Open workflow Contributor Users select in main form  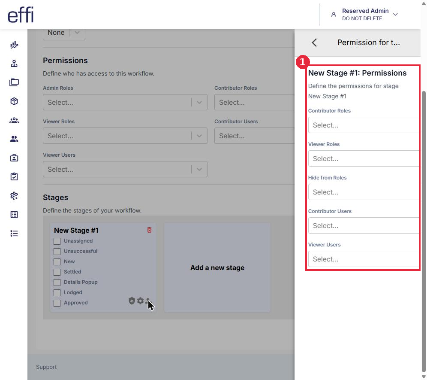(x=254, y=136)
